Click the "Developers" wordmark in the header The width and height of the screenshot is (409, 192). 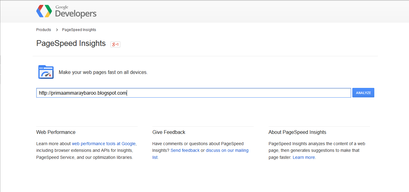[76, 14]
